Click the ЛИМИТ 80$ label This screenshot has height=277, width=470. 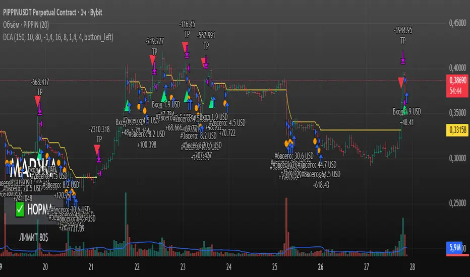[x=34, y=238]
